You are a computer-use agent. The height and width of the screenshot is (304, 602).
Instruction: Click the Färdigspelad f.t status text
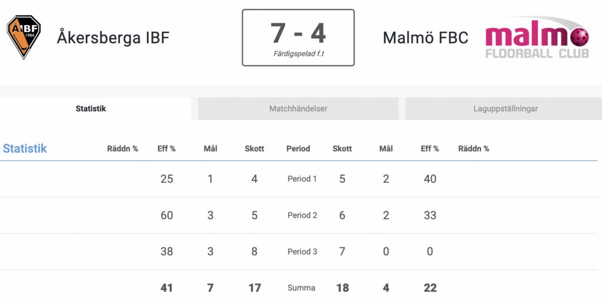click(x=299, y=54)
